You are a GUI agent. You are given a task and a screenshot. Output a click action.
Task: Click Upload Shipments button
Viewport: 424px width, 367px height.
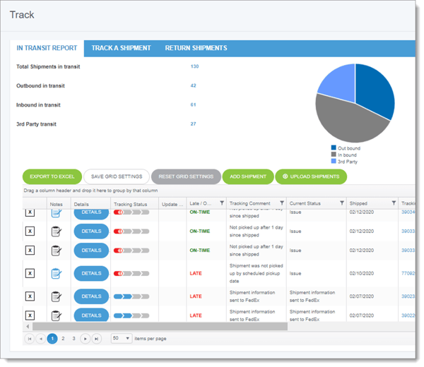[311, 176]
